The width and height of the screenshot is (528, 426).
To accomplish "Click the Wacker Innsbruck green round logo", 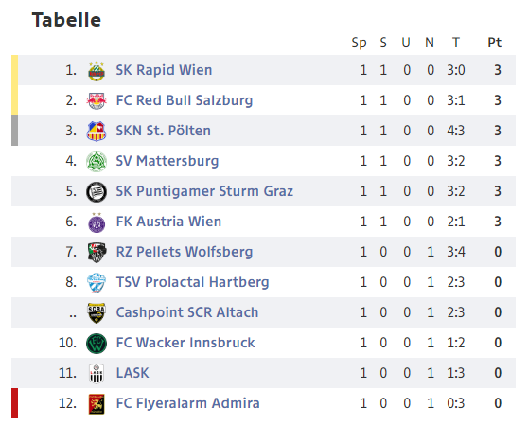I will (97, 343).
